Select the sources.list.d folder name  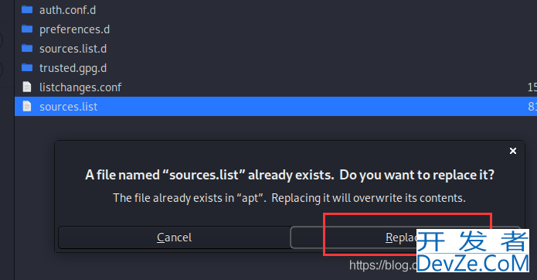tap(73, 49)
